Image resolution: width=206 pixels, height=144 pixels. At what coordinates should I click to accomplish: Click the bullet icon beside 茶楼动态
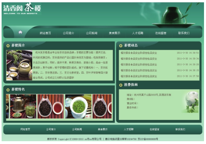tap(121, 46)
